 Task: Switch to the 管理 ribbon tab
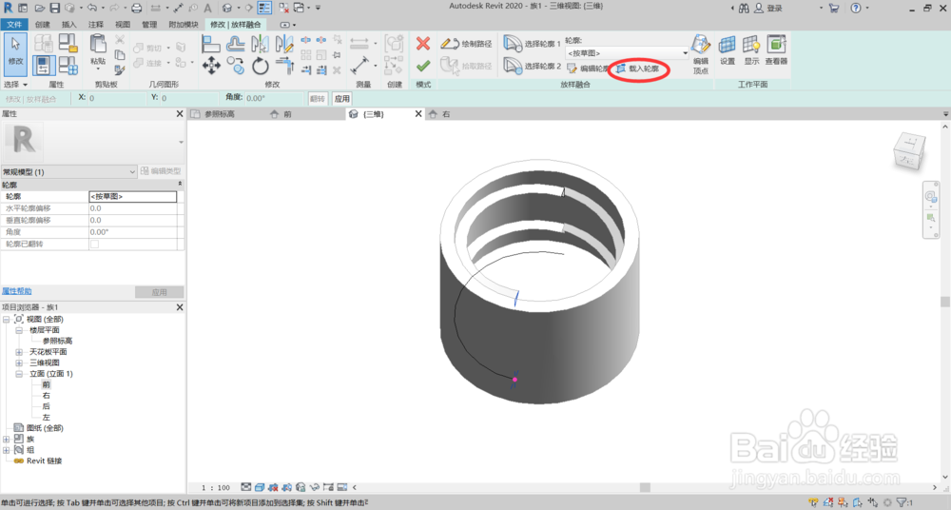149,25
